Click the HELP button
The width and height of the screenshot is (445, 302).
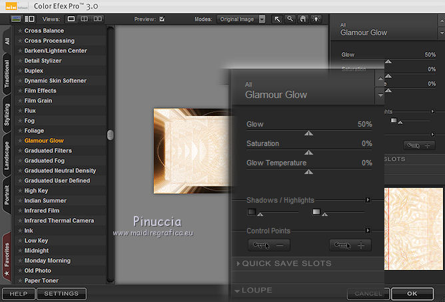click(19, 294)
